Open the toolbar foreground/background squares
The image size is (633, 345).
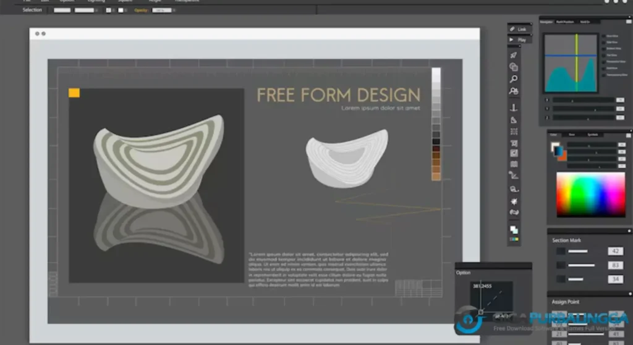click(x=514, y=230)
